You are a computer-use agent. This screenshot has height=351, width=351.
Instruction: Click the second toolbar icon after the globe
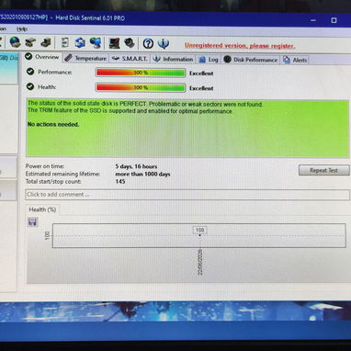point(46,42)
